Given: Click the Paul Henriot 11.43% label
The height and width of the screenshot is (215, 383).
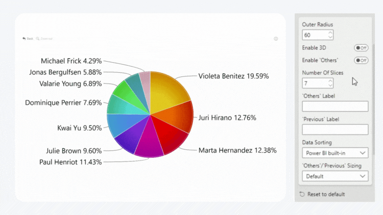Looking at the screenshot, I should [x=70, y=162].
